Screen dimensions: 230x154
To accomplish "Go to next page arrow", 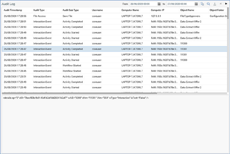I will (x=226, y=4).
